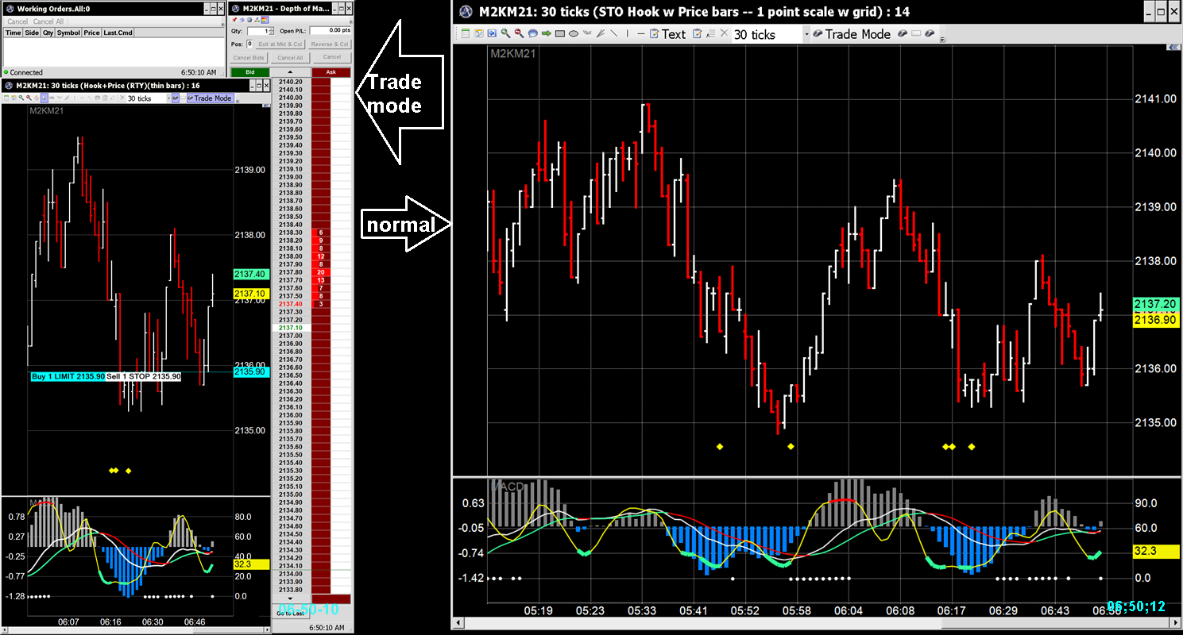The width and height of the screenshot is (1183, 635).
Task: Click Cancel in the Working Orders toolbar
Action: [17, 21]
